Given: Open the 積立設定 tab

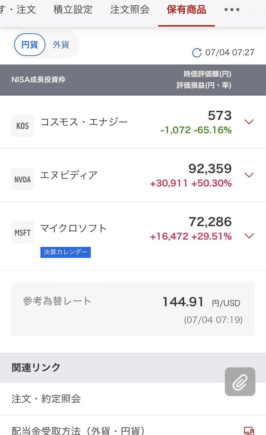Looking at the screenshot, I should (73, 10).
